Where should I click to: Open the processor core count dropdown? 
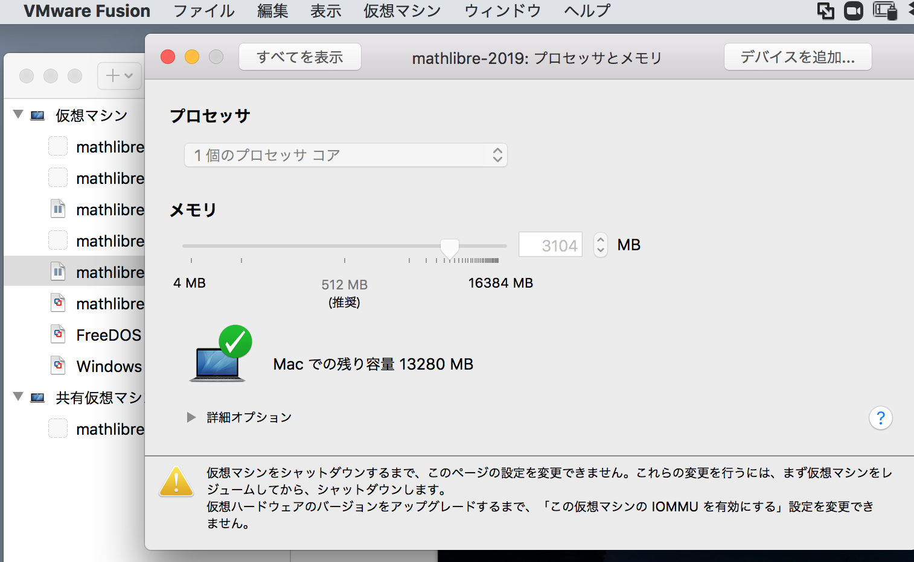click(x=346, y=155)
